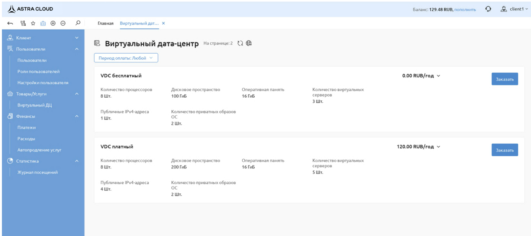Click the globe icon beside the page title
Image resolution: width=531 pixels, height=236 pixels.
(x=248, y=44)
